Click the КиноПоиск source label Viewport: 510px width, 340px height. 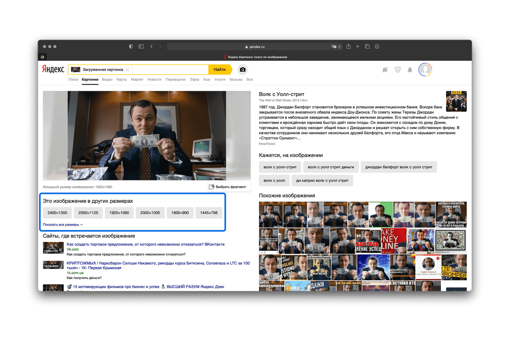coord(267,144)
